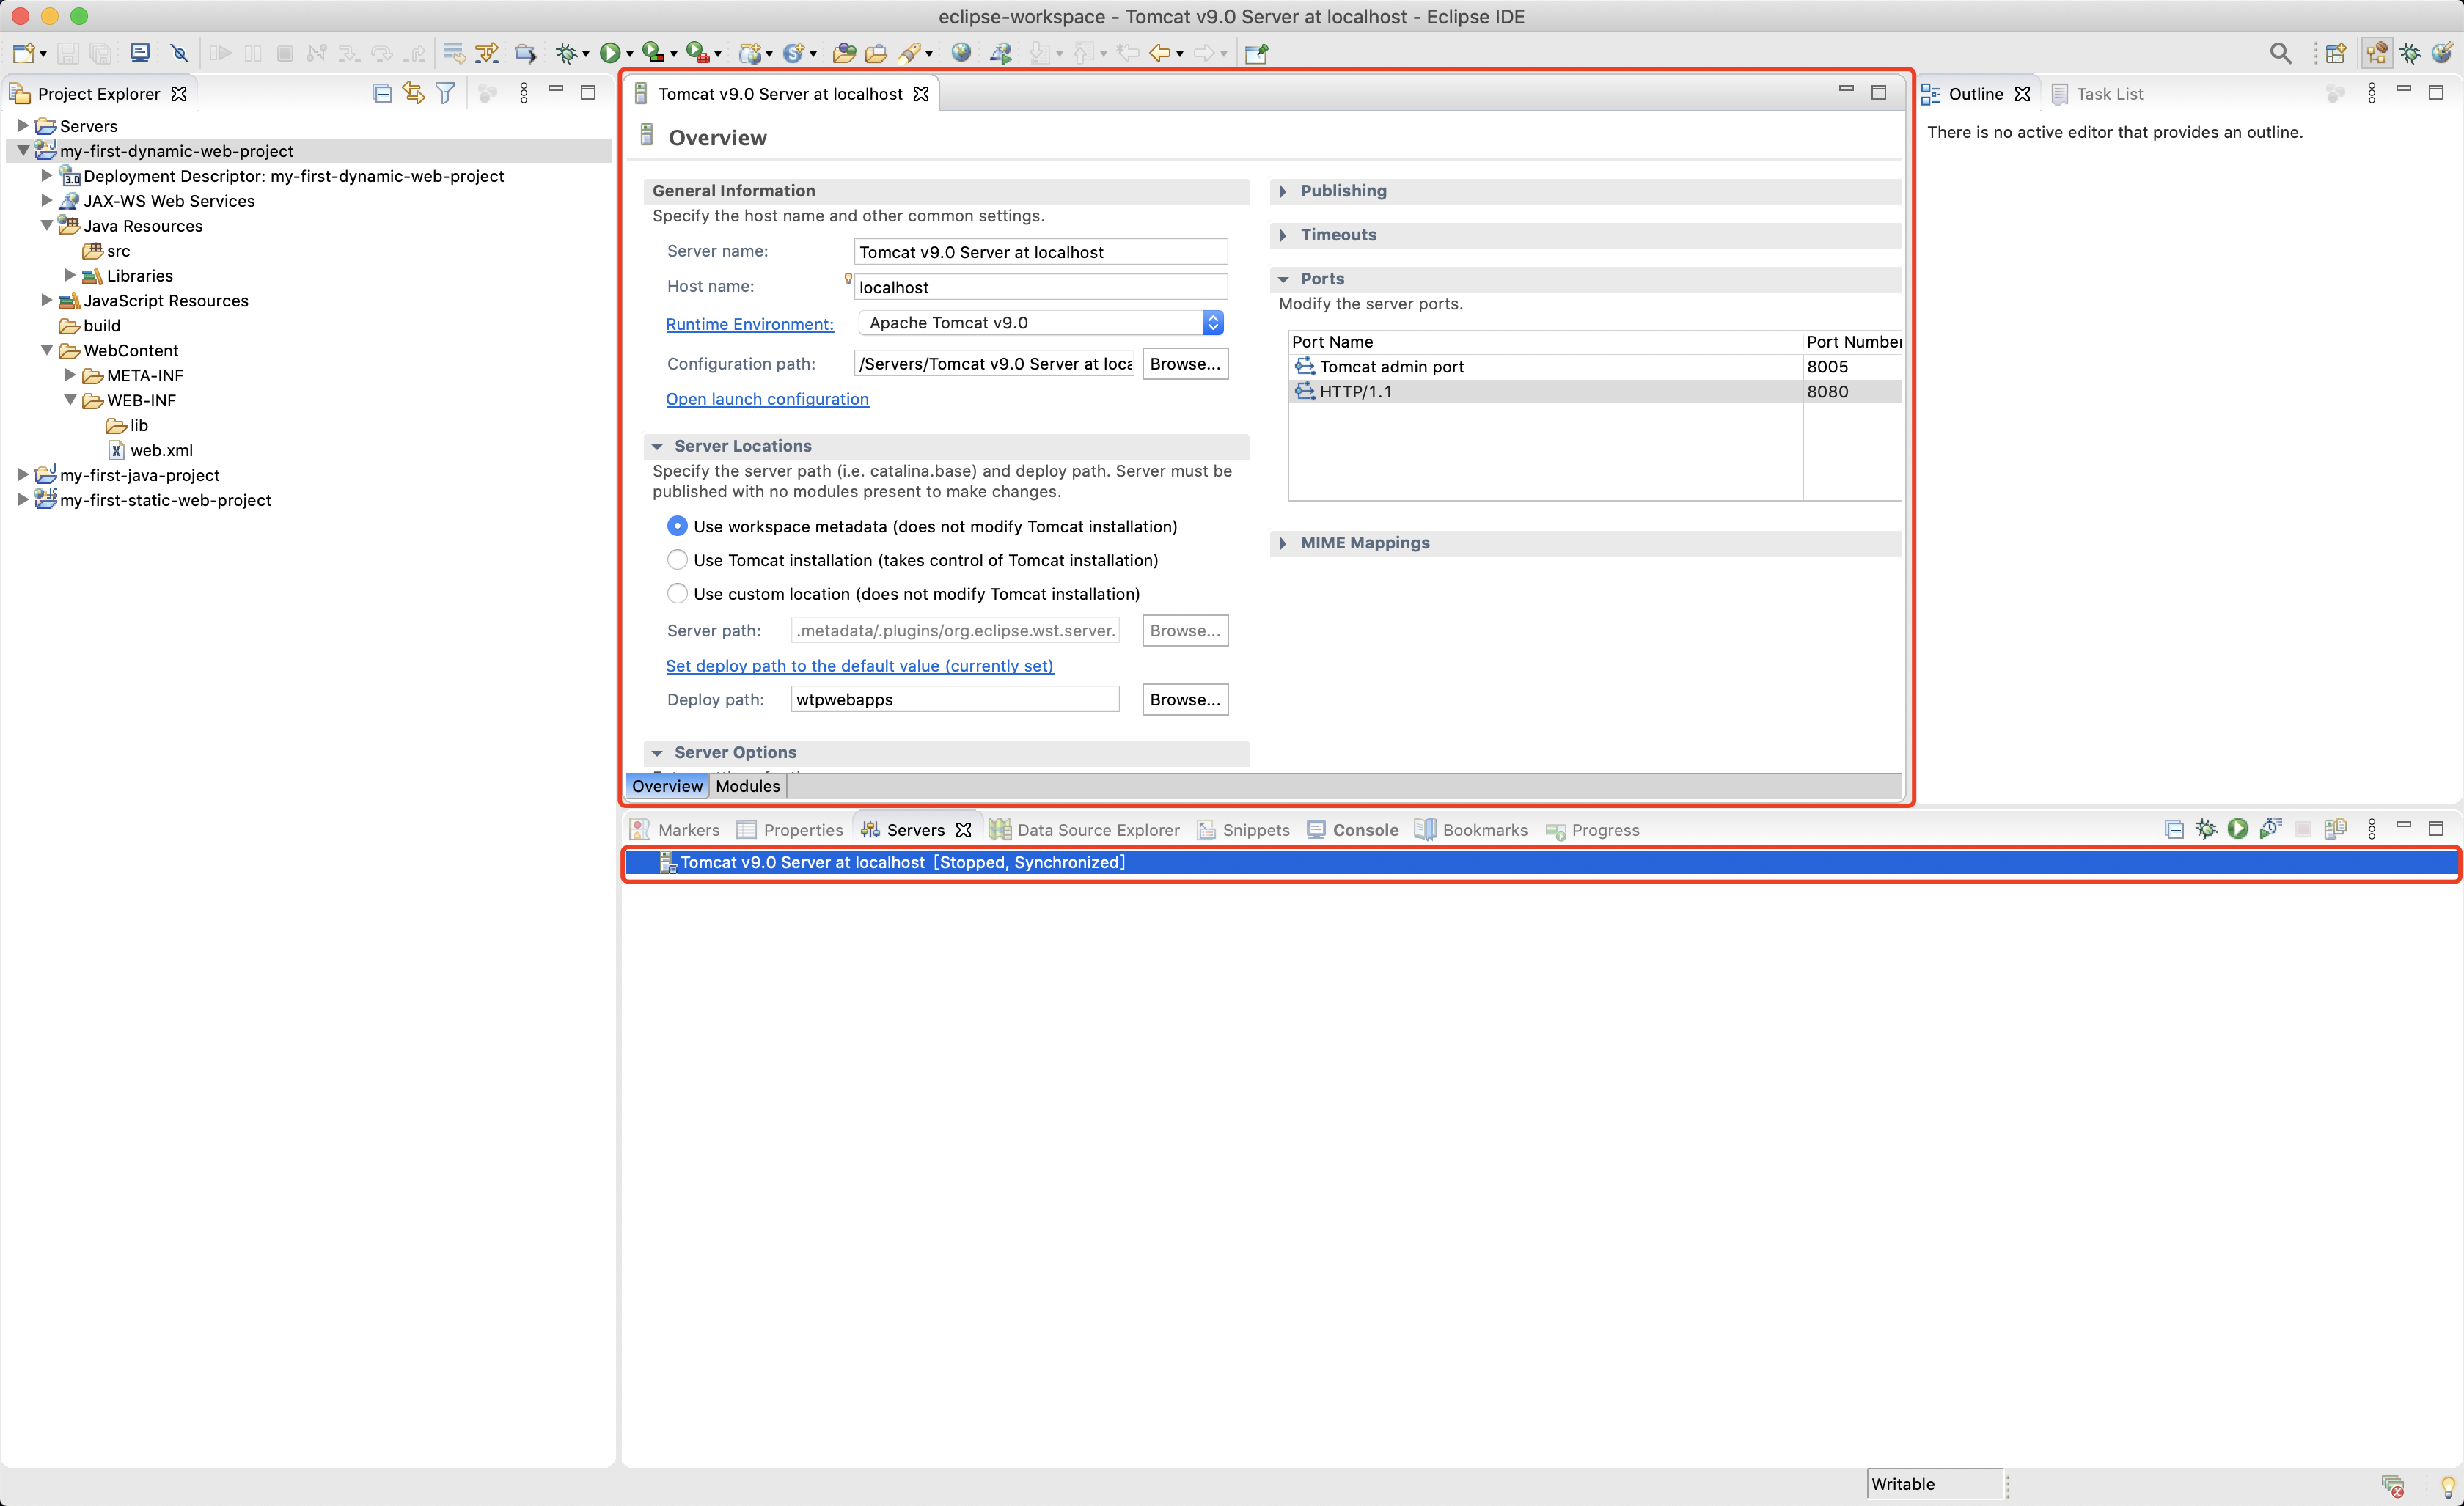Open the Markers view tab

click(x=675, y=830)
